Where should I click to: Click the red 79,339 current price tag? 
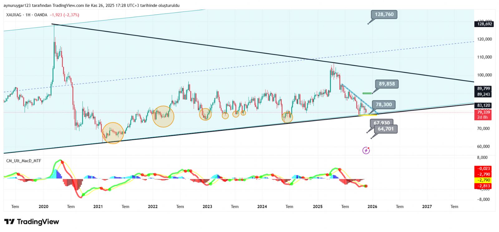(483, 112)
